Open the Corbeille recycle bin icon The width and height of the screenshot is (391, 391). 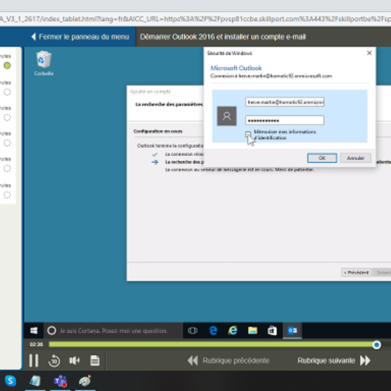pyautogui.click(x=44, y=63)
